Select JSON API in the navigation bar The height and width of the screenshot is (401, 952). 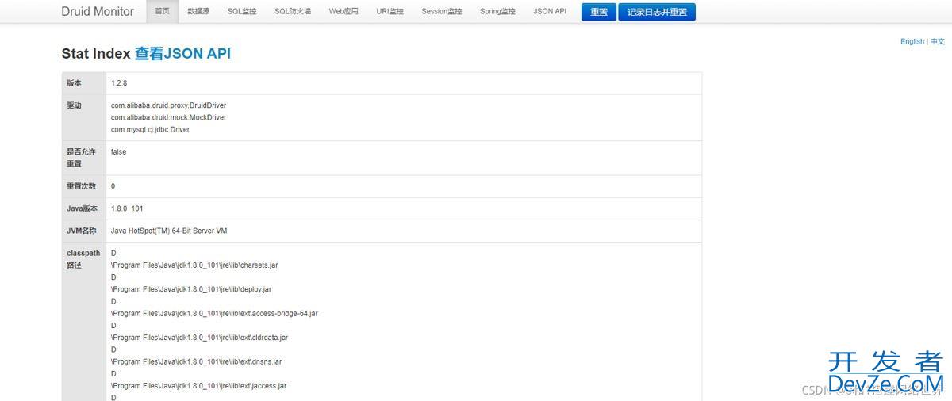[550, 12]
